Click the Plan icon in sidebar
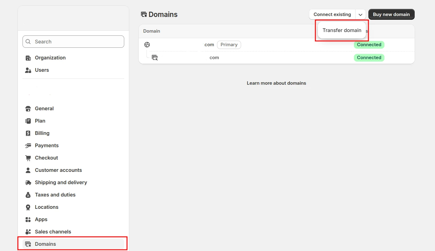 tap(28, 121)
